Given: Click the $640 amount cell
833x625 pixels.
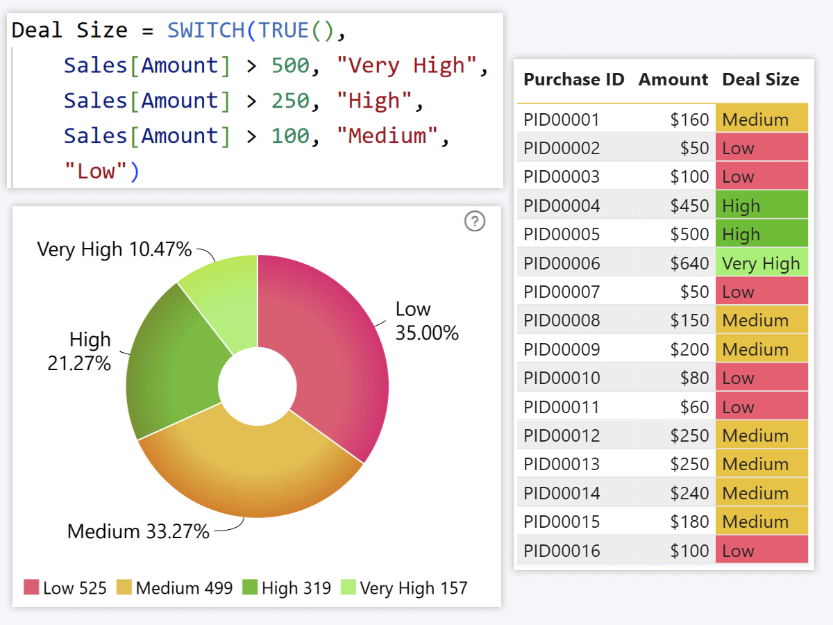Looking at the screenshot, I should [x=689, y=263].
